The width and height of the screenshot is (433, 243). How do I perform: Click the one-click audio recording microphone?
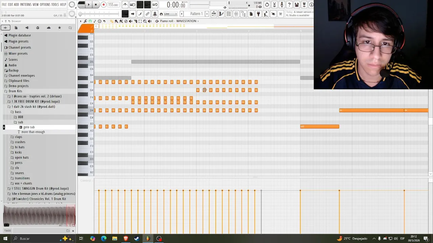pos(282,5)
